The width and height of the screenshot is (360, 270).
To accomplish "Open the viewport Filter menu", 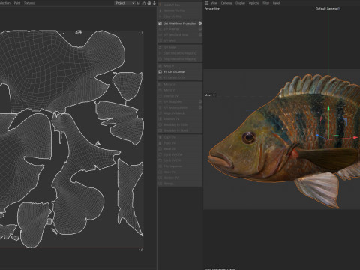I will pyautogui.click(x=266, y=3).
